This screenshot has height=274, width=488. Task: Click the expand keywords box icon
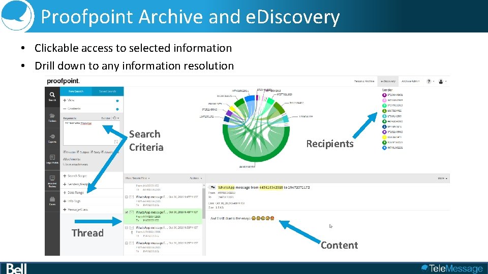tap(116, 142)
